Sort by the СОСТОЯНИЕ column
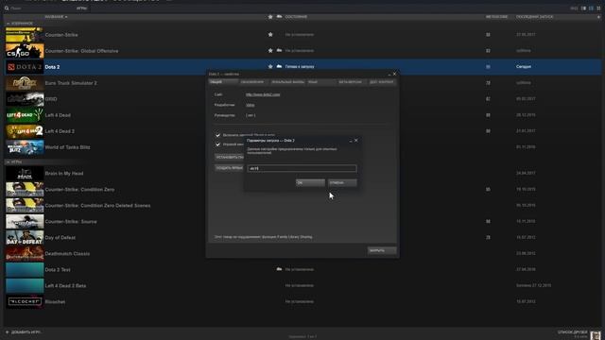Viewport: 605px width, 340px height. click(296, 17)
